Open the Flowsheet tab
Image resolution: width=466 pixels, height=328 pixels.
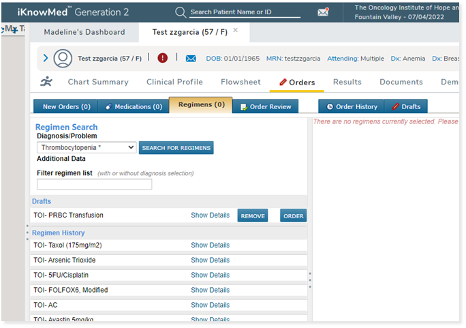pos(240,82)
